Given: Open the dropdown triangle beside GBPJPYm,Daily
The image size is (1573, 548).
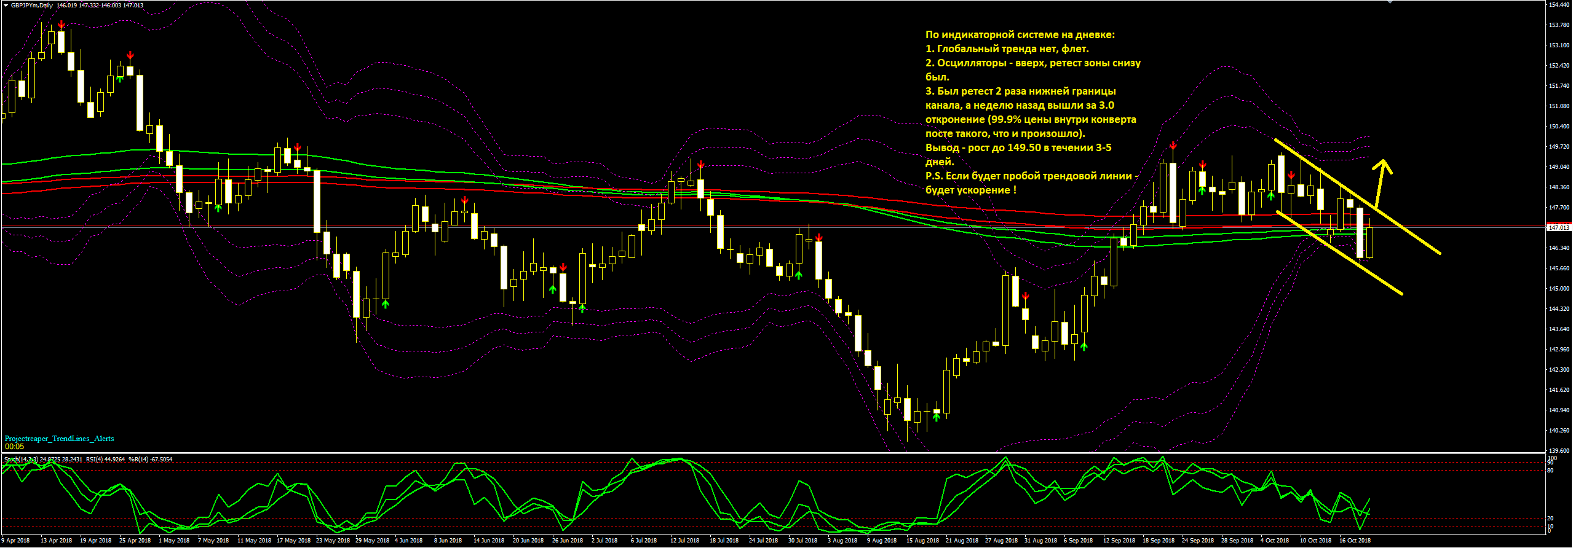Looking at the screenshot, I should [x=6, y=6].
